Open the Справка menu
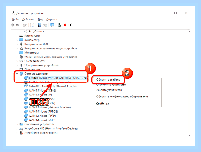This screenshot has width=201, height=152. click(52, 19)
